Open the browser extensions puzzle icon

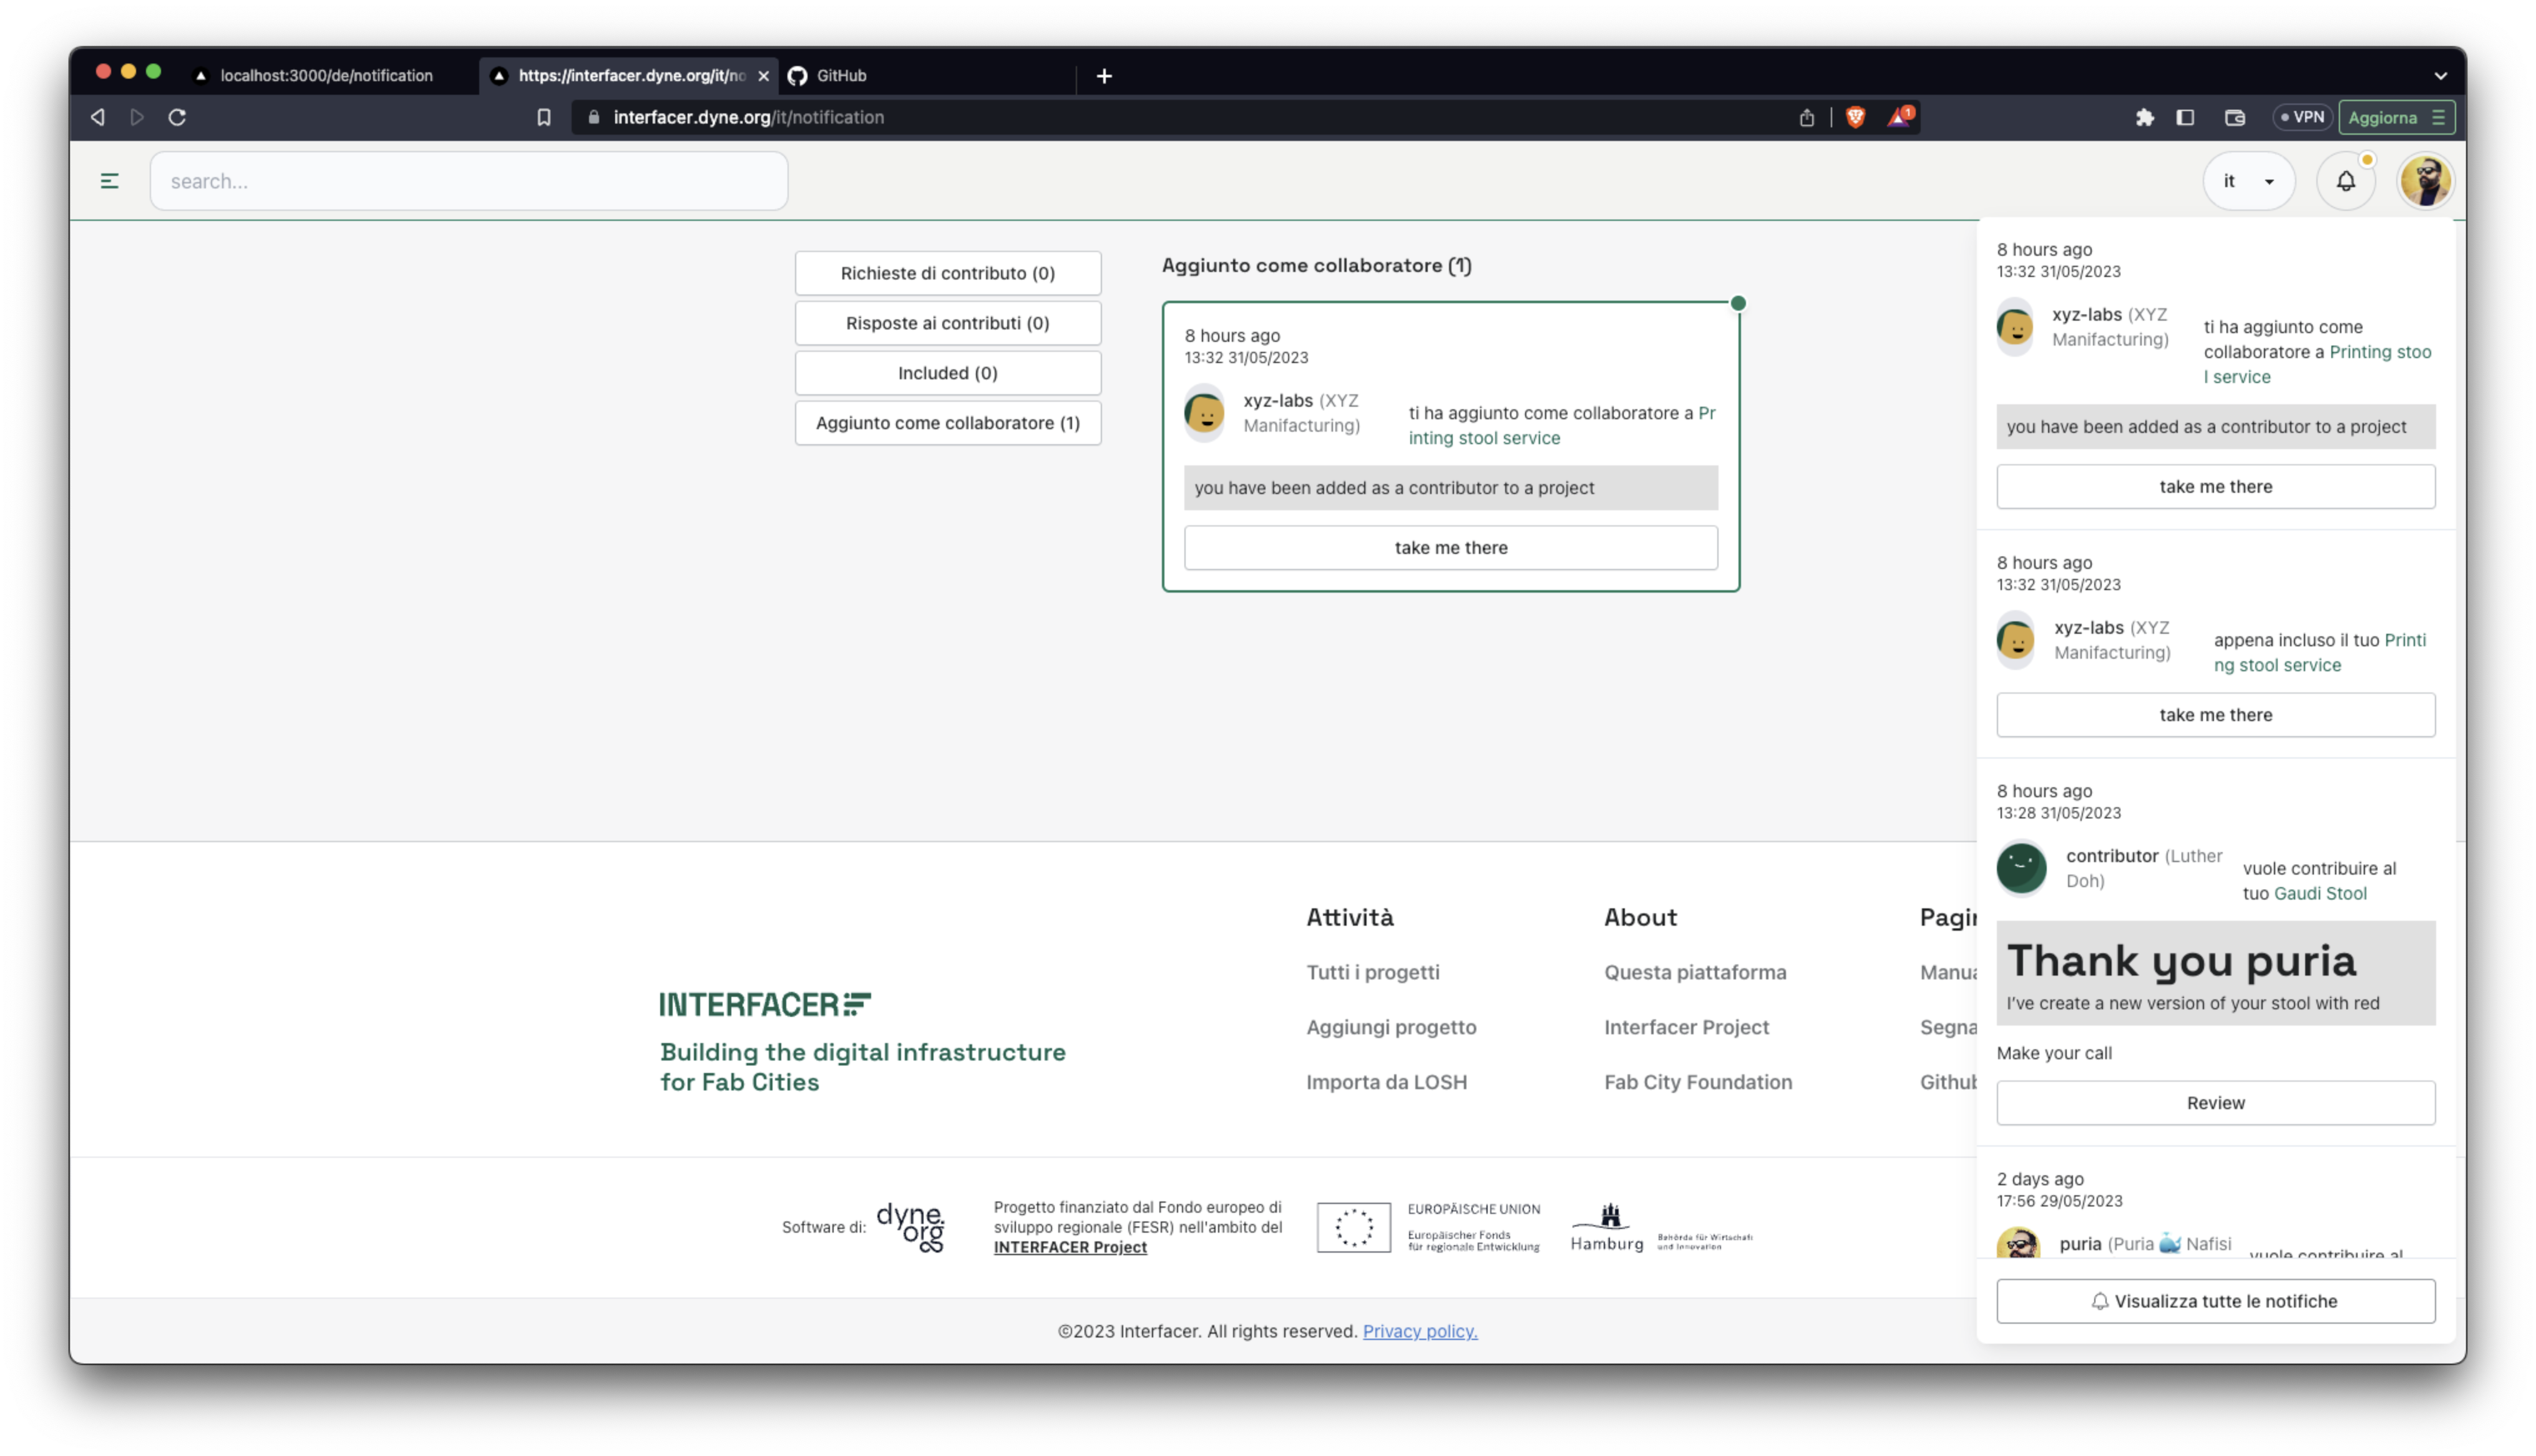click(x=2144, y=117)
